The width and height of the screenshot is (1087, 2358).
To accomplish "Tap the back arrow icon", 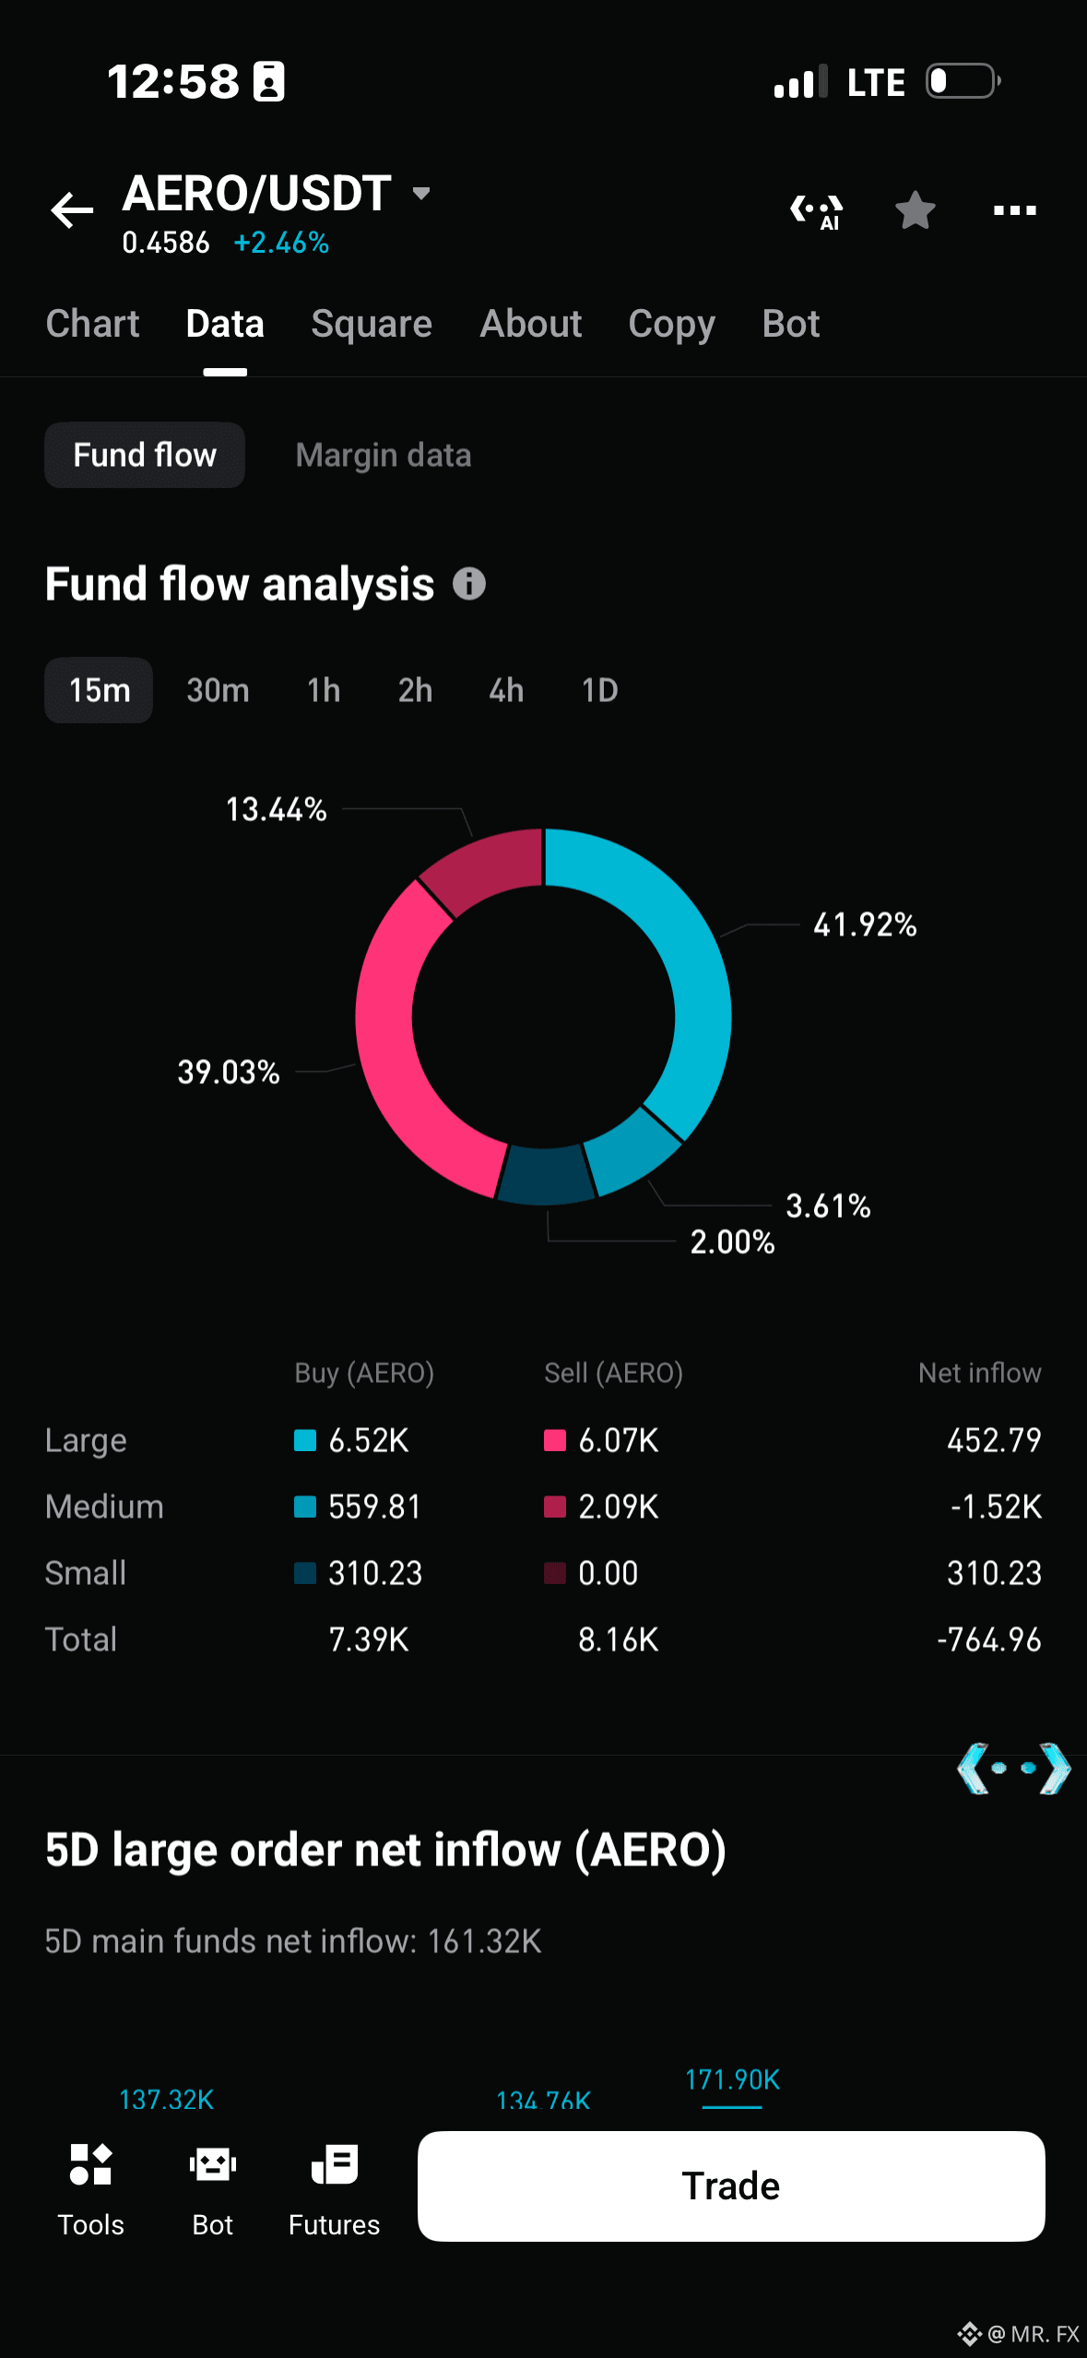I will click(72, 210).
